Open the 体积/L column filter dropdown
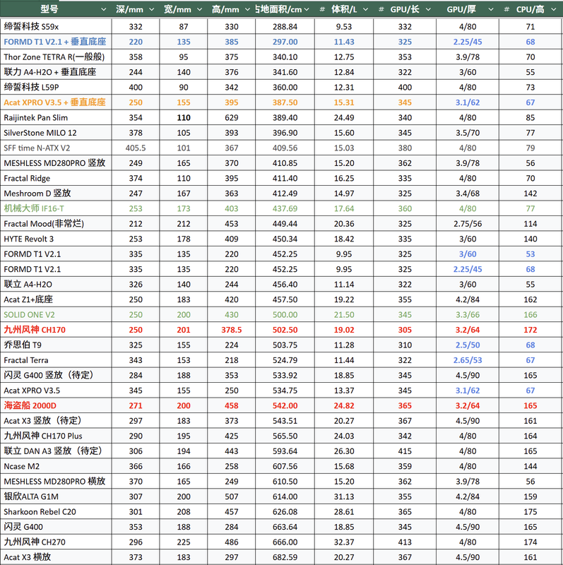 pos(365,9)
